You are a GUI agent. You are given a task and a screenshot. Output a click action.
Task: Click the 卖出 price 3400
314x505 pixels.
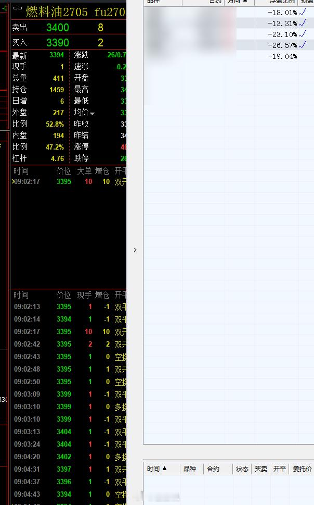[58, 28]
